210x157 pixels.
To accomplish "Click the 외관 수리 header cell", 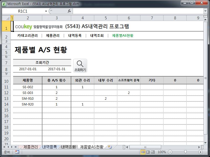I will pyautogui.click(x=82, y=80).
